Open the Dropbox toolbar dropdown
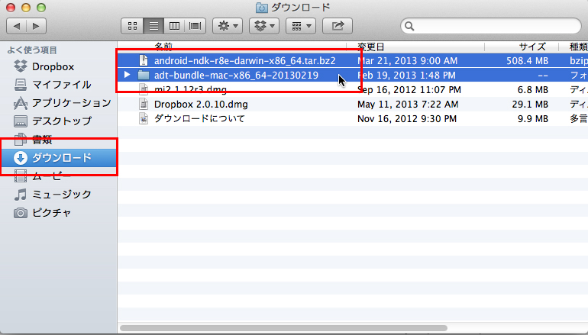Viewport: 588px width, 335px height. [x=264, y=26]
